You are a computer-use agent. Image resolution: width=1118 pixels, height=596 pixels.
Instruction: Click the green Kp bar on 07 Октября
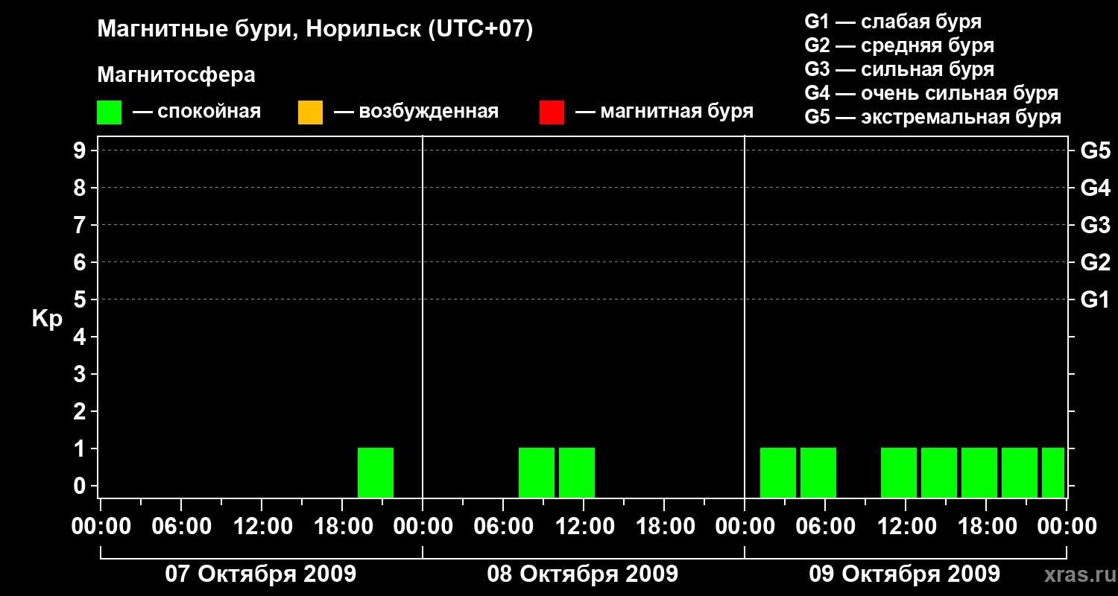(x=376, y=472)
